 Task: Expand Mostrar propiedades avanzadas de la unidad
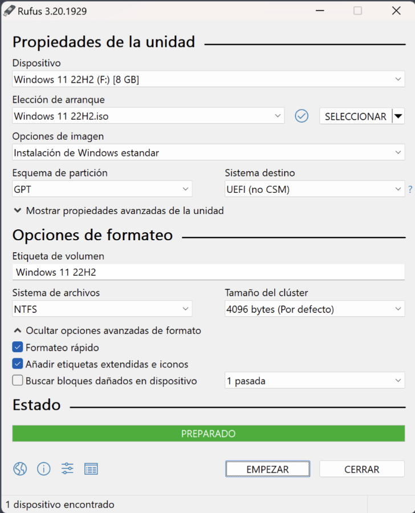coord(119,211)
